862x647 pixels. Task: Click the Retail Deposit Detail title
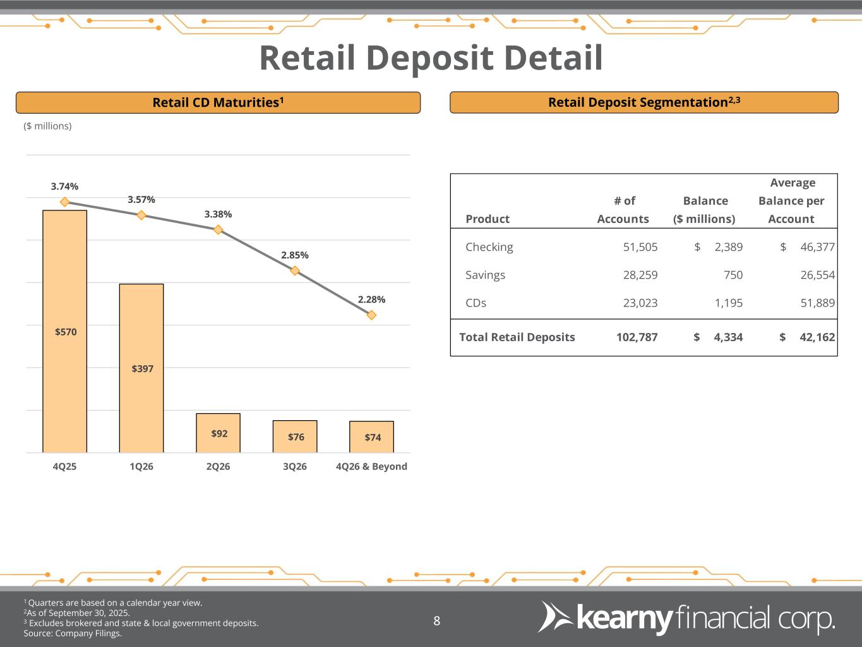(x=431, y=58)
